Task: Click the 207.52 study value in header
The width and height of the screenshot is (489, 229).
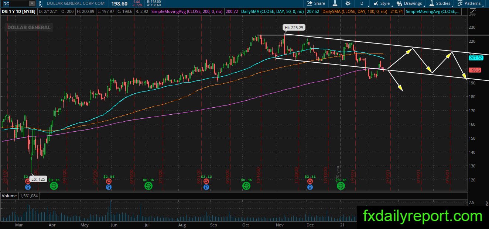Action: pos(312,11)
